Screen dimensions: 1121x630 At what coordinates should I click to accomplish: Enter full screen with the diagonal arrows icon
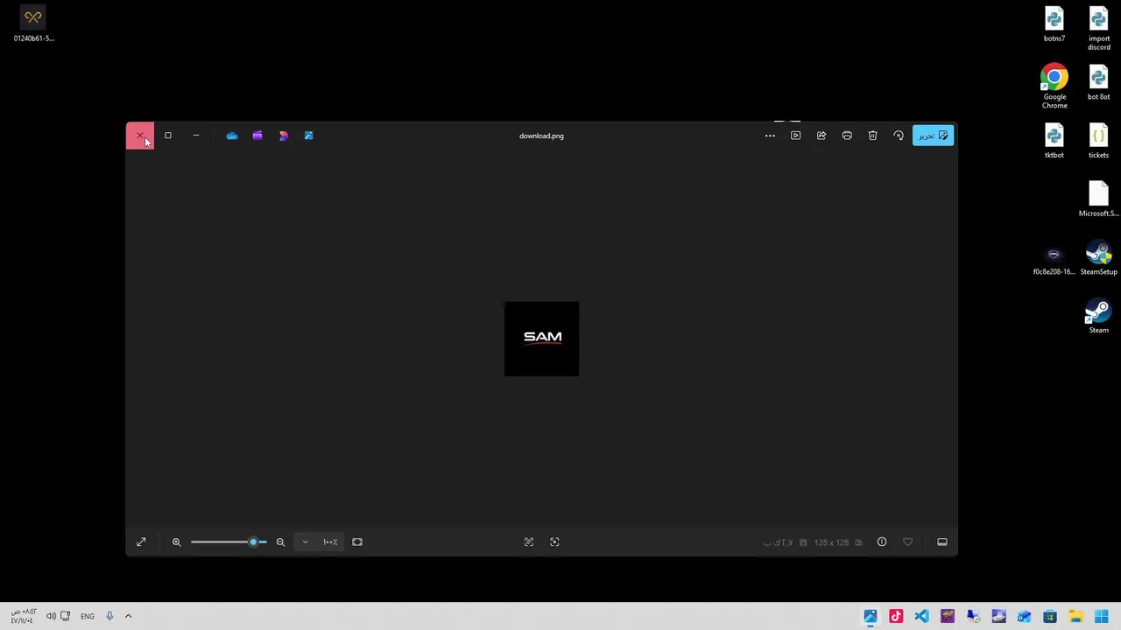141,542
